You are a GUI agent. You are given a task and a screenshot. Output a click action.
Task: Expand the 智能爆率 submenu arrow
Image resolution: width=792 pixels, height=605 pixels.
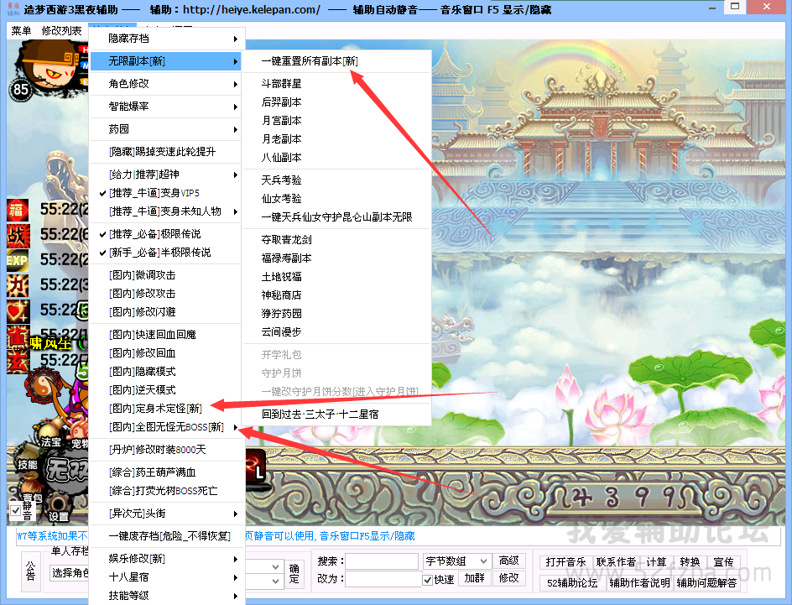(236, 107)
